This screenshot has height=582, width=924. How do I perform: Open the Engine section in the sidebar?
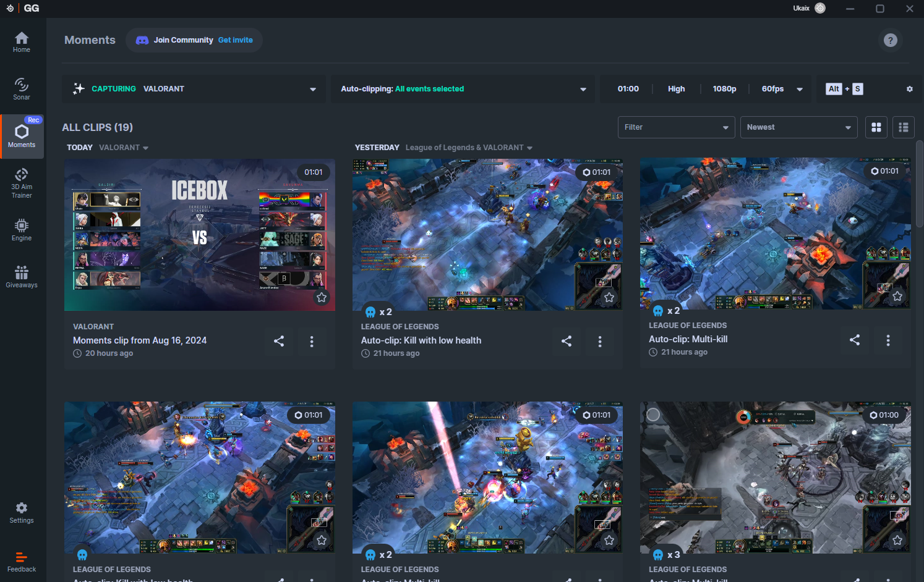[22, 230]
